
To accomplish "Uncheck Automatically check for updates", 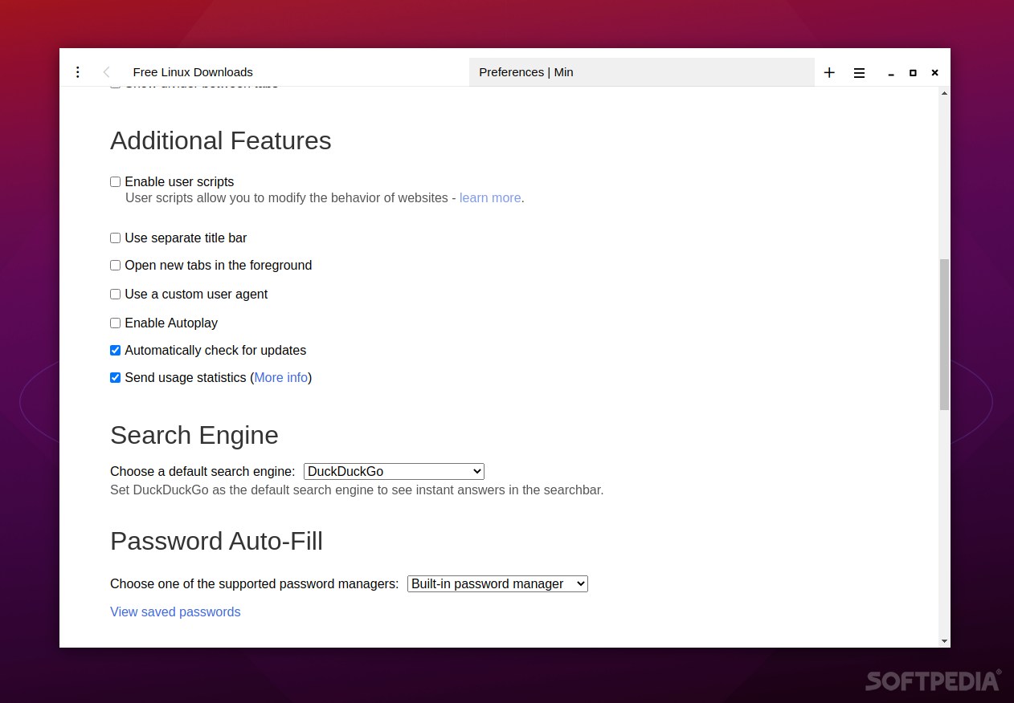I will click(x=115, y=351).
